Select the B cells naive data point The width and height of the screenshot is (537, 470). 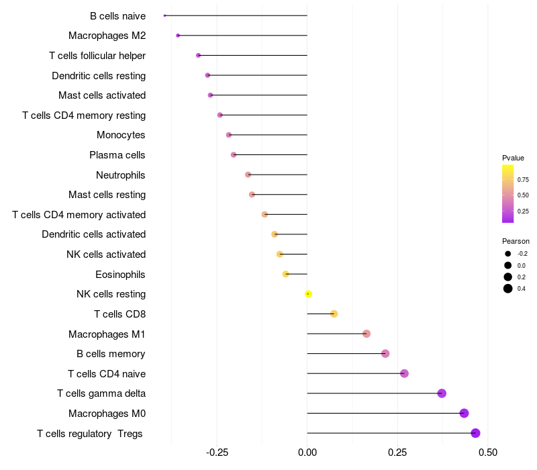click(x=164, y=15)
